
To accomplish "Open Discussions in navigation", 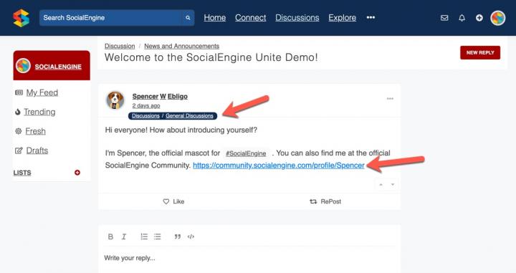I will click(297, 18).
